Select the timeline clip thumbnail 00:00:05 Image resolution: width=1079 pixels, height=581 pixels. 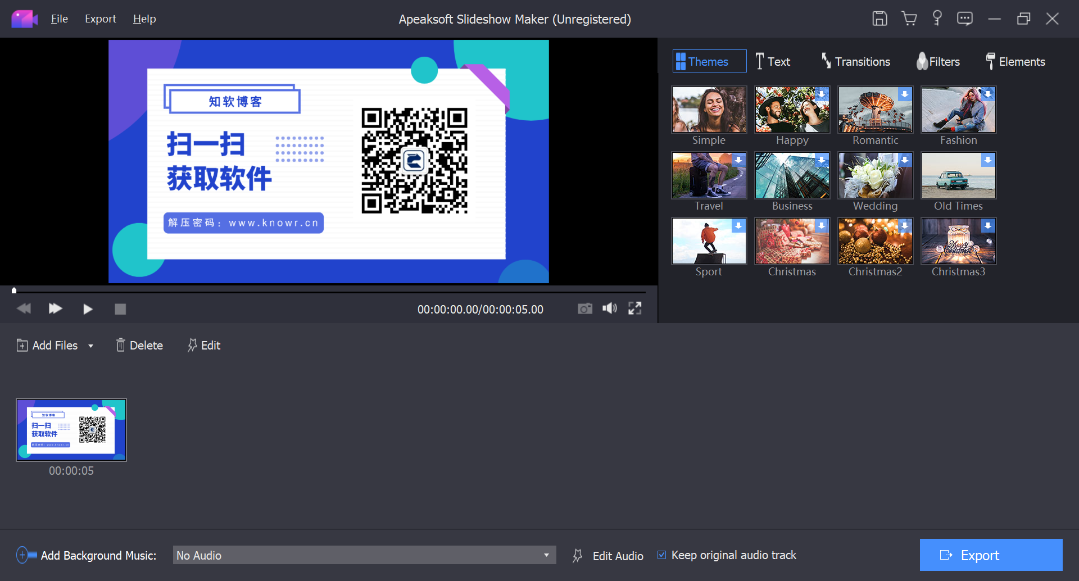tap(71, 430)
